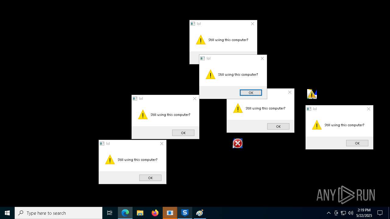Click warning triangle in the rightmost dialog
This screenshot has width=390, height=219.
point(317,125)
